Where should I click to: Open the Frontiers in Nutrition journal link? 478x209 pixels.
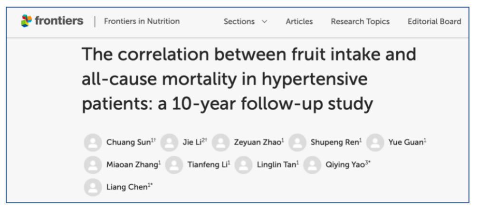(x=142, y=21)
